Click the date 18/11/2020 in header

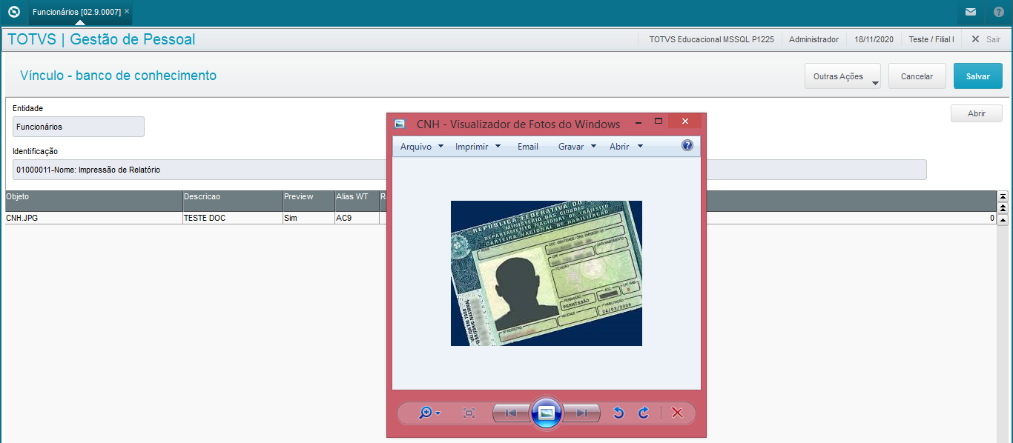pos(874,39)
